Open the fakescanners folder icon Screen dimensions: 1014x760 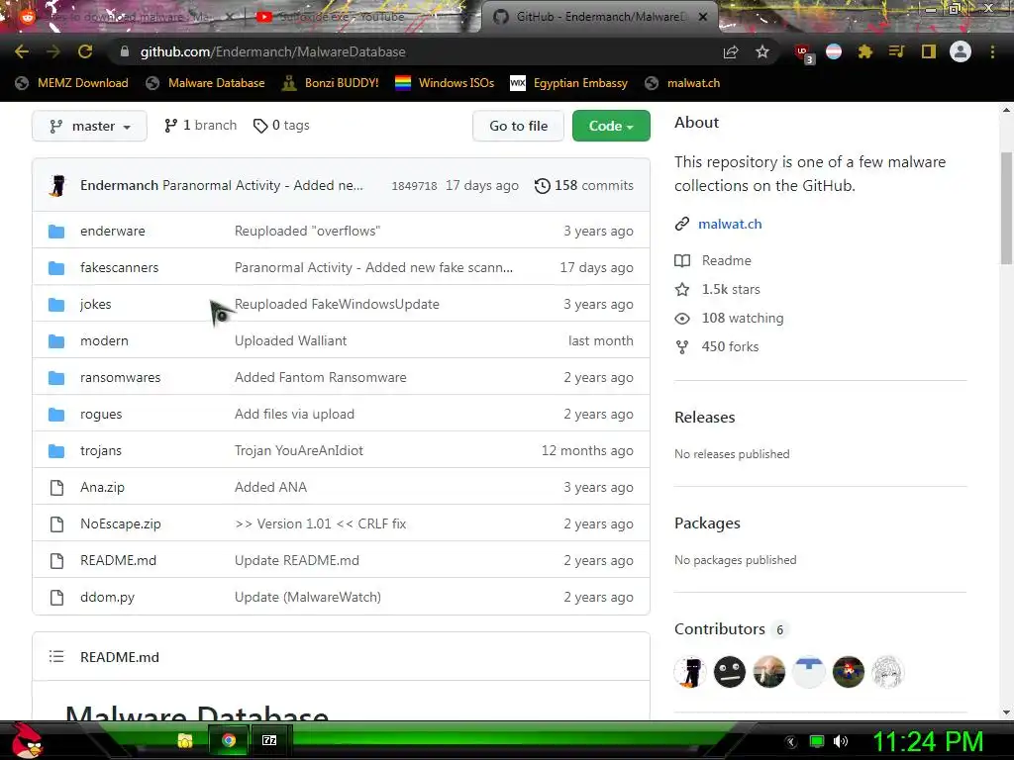tap(56, 267)
